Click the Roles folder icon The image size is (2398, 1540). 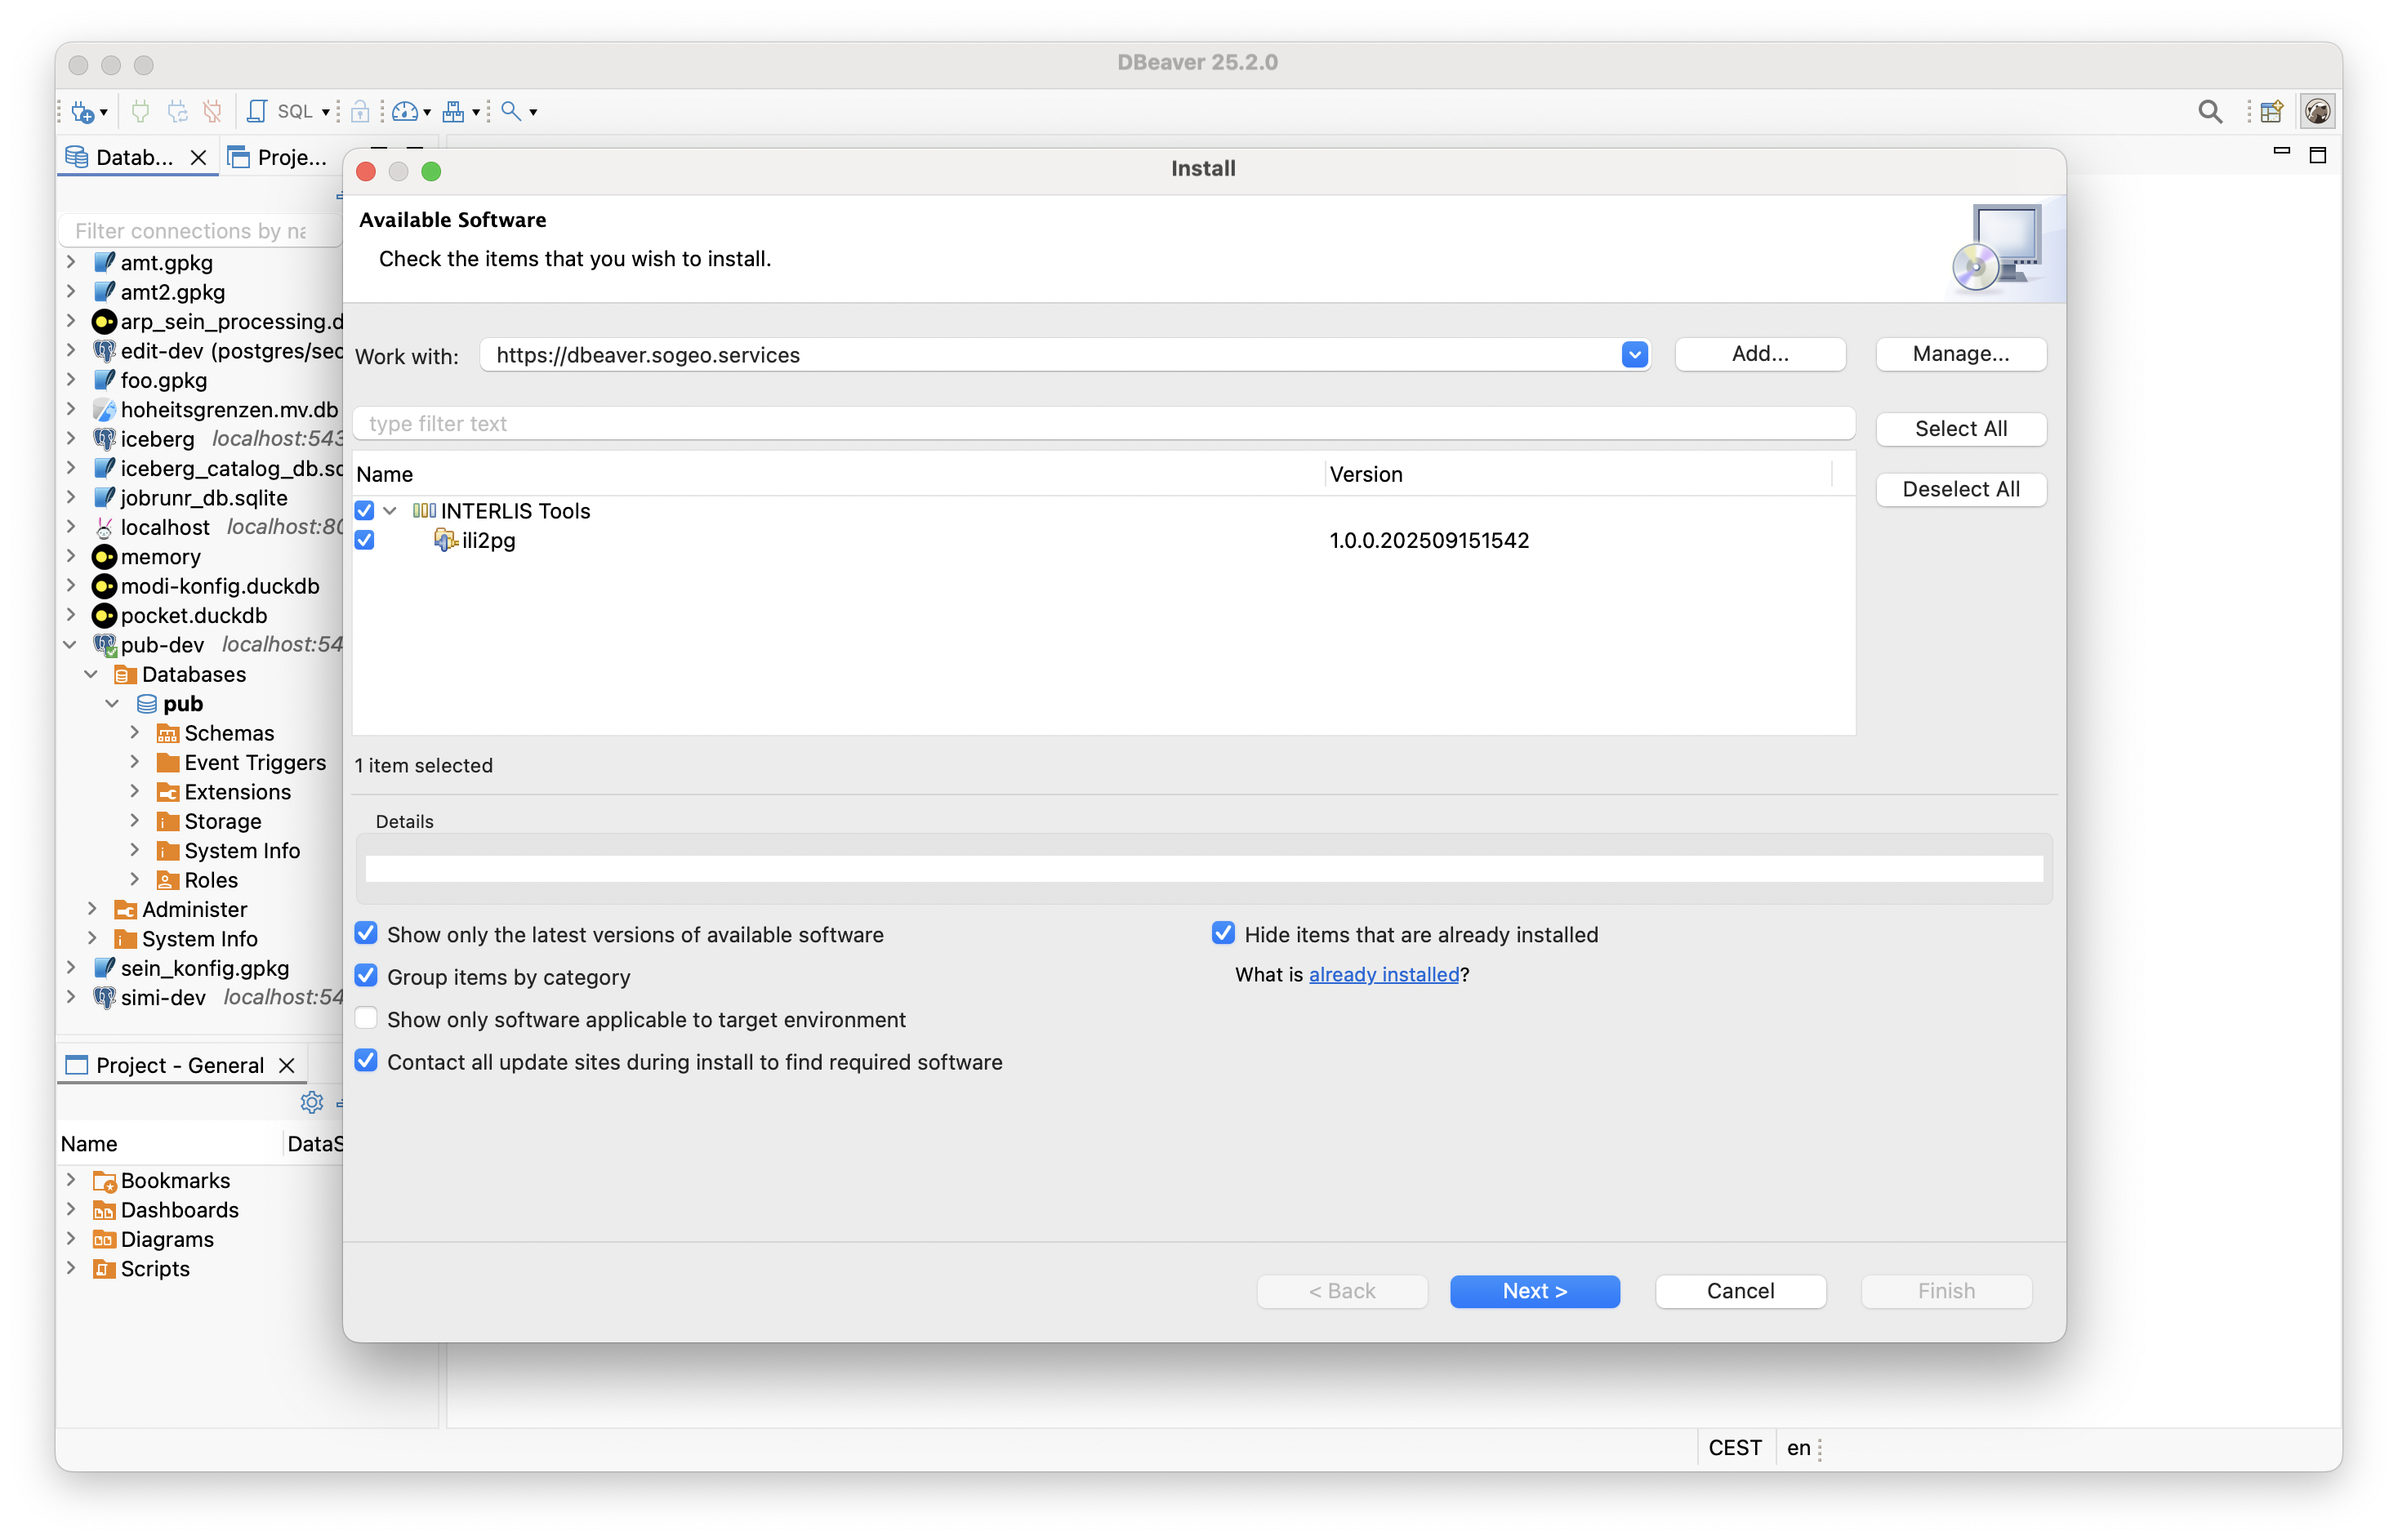pos(168,880)
